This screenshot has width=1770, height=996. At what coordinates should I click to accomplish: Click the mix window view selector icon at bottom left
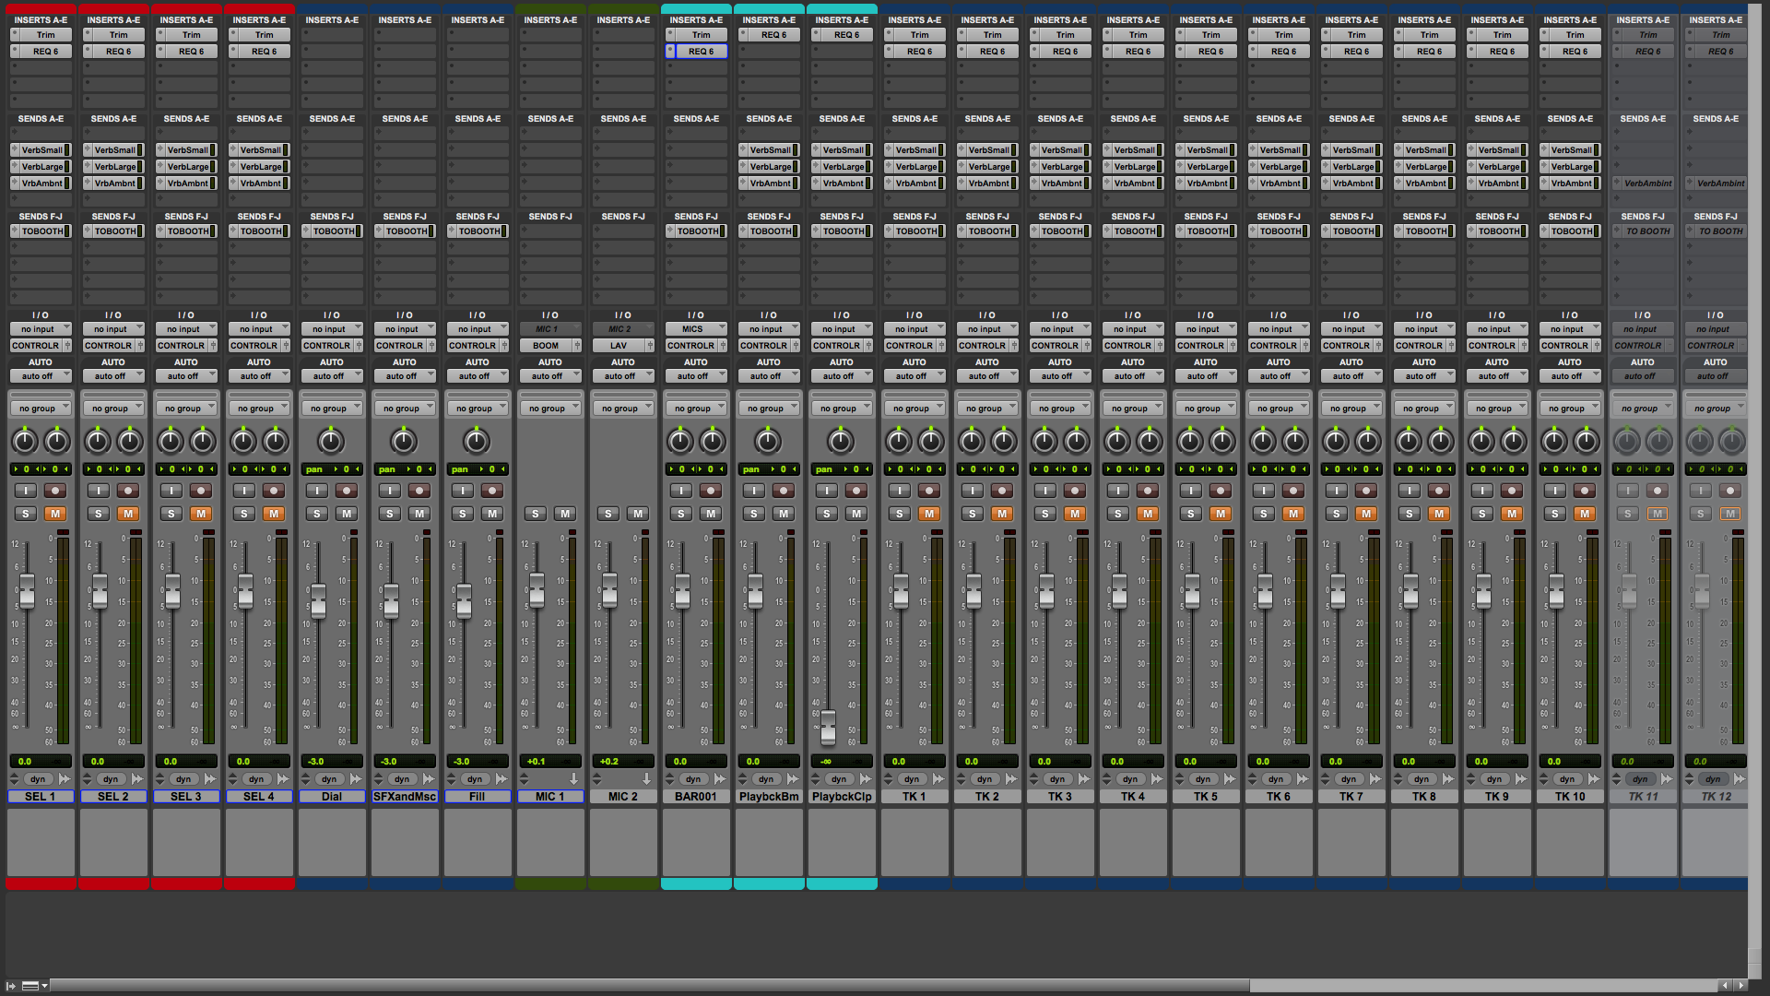point(30,986)
